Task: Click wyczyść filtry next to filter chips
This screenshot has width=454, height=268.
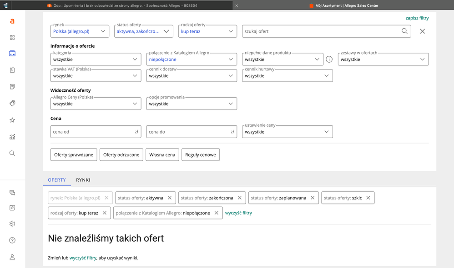Action: (238, 213)
